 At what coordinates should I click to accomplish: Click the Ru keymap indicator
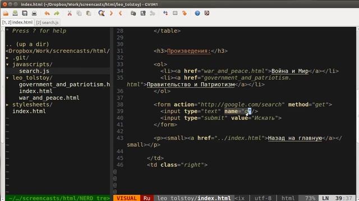(147, 198)
